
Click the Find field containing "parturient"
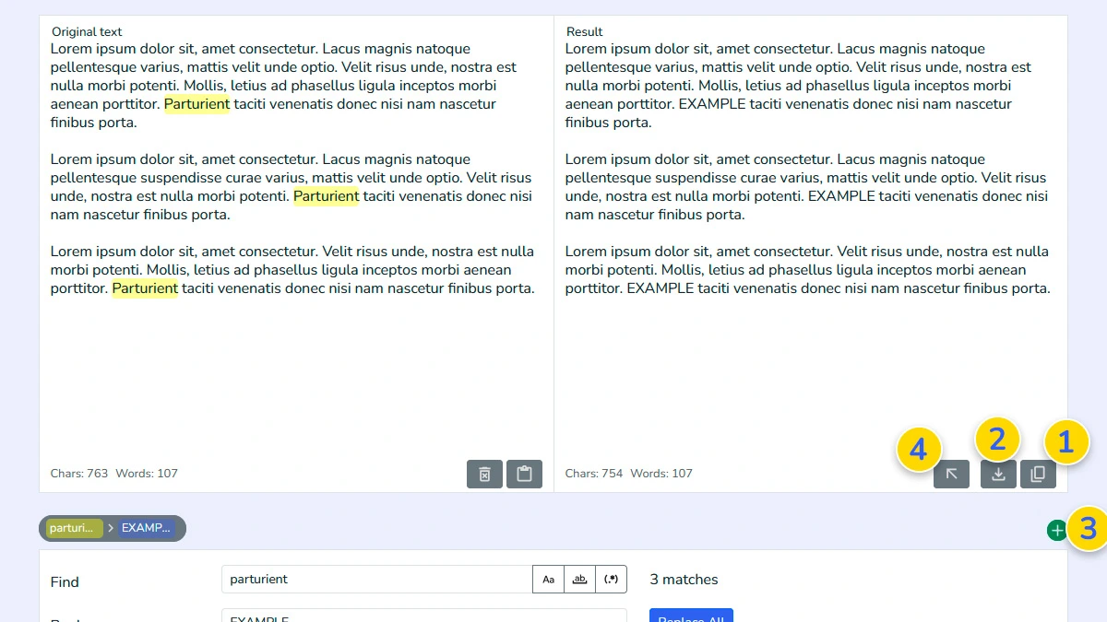(x=369, y=579)
